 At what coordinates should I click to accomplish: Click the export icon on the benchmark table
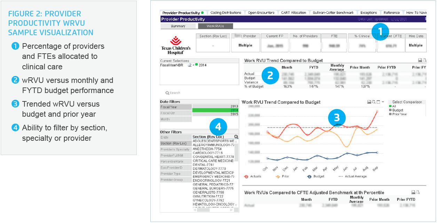pos(418,192)
